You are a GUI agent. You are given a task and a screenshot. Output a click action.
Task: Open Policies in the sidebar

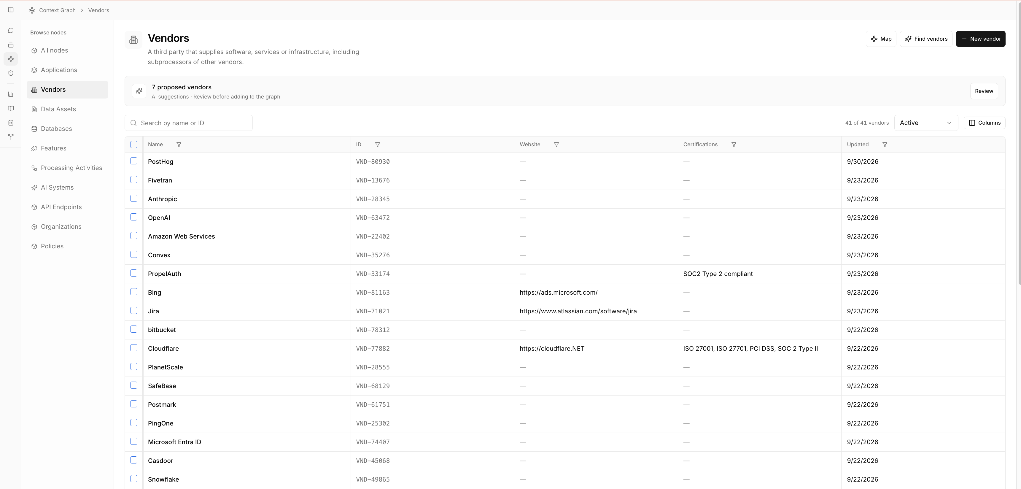[67, 246]
